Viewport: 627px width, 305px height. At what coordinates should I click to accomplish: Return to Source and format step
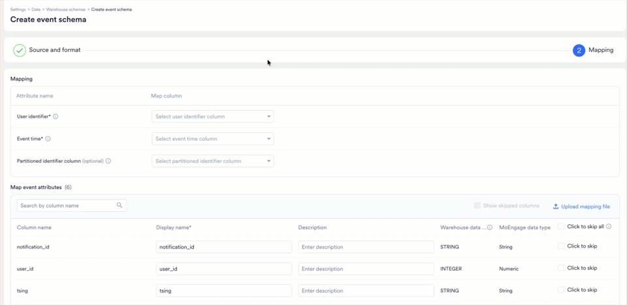(x=55, y=50)
